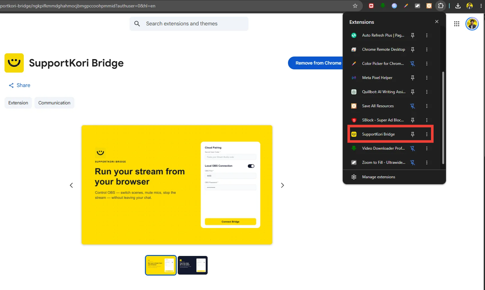Open the Extensions puzzle icon in toolbar

(x=441, y=6)
